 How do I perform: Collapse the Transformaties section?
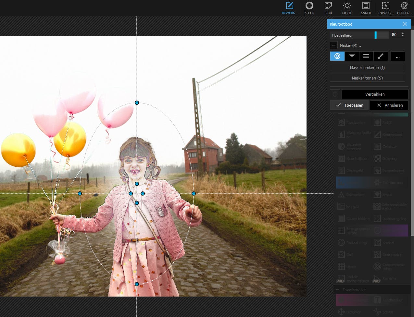coord(338,290)
